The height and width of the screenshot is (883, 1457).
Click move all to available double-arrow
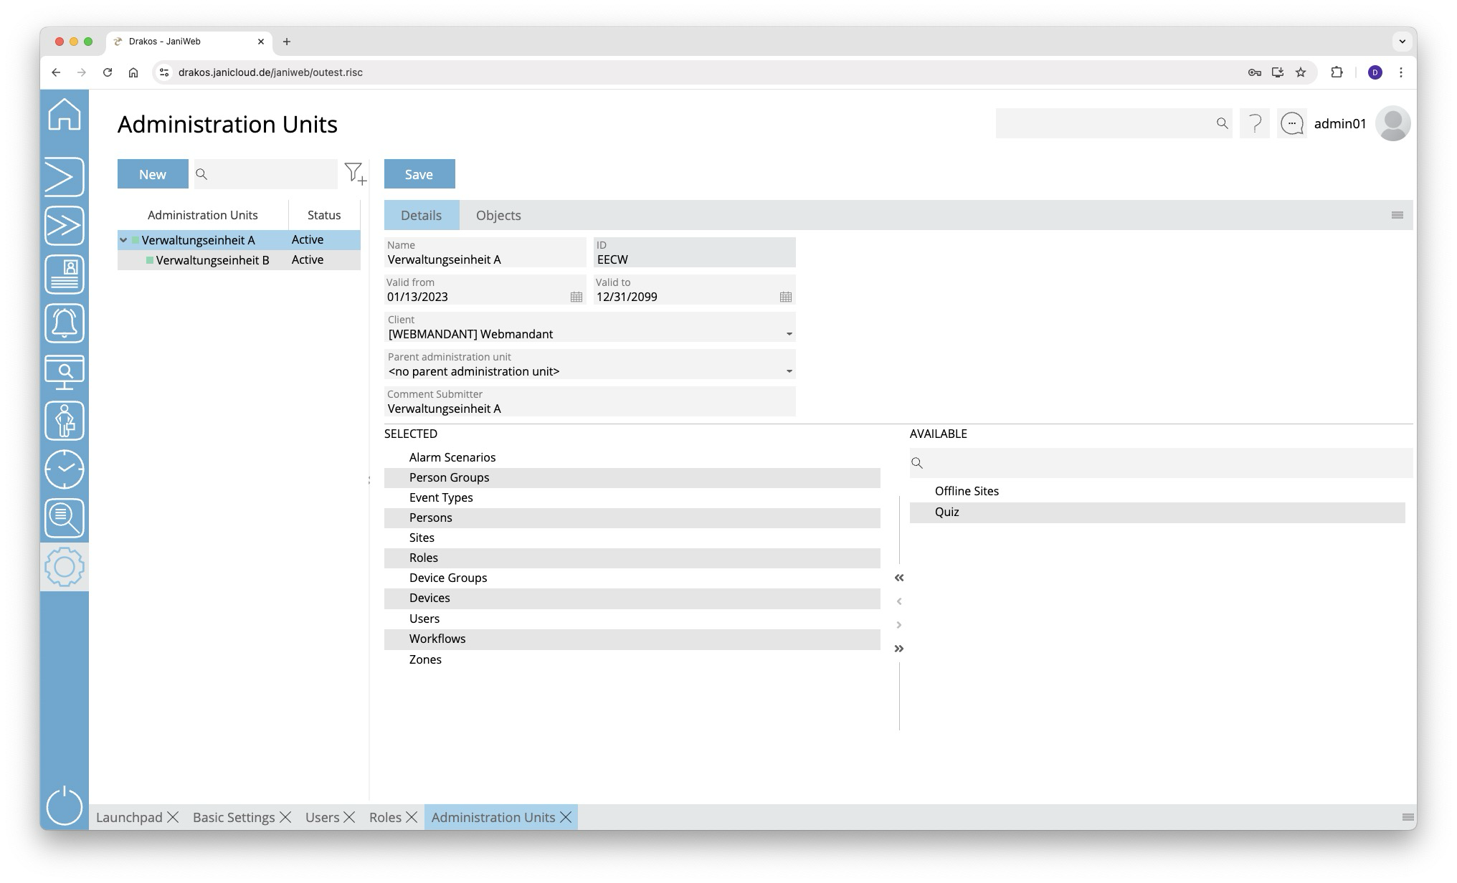(x=898, y=649)
